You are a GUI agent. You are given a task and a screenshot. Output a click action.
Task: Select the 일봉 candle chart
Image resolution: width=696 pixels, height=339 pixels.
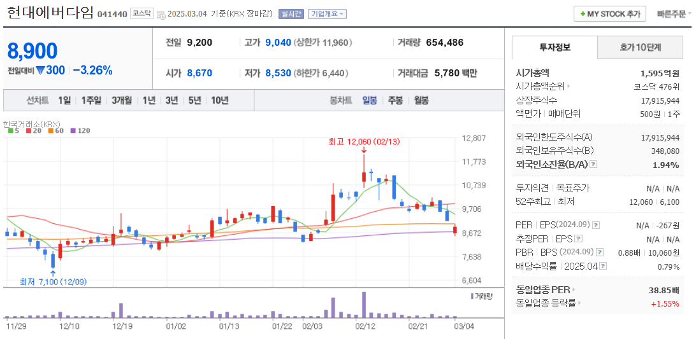tap(369, 100)
